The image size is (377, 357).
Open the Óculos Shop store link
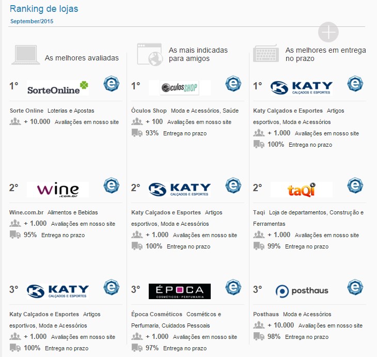tap(149, 111)
